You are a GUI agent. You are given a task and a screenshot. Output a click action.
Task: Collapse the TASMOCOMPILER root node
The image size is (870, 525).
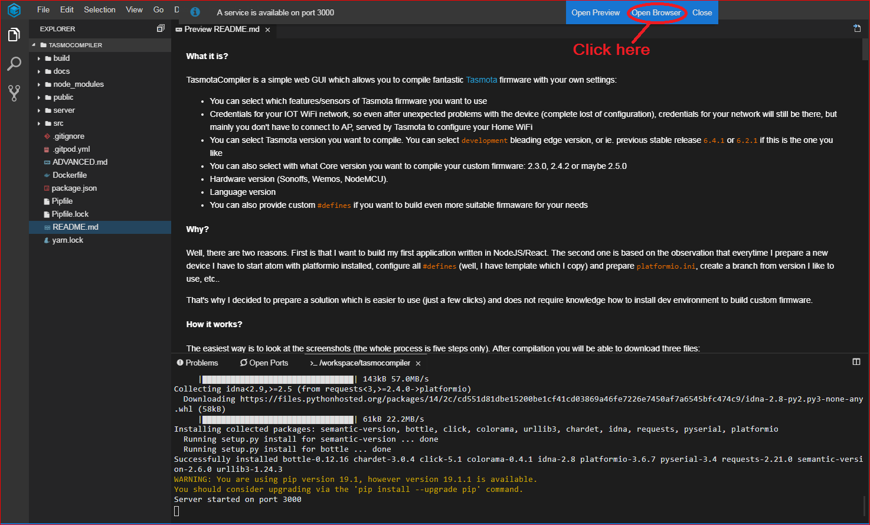[x=34, y=45]
